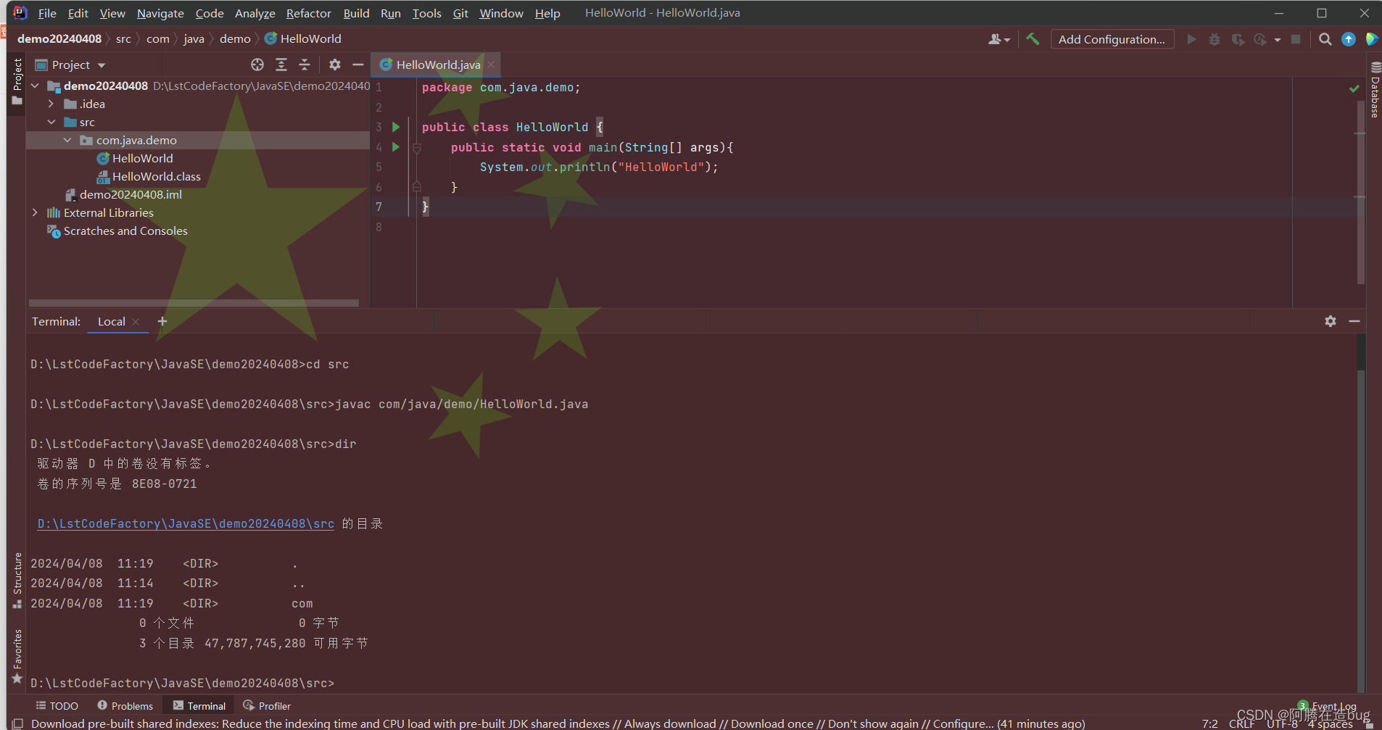Viewport: 1382px width, 730px height.
Task: Run class from gutter arrow on line 3
Action: tap(396, 127)
